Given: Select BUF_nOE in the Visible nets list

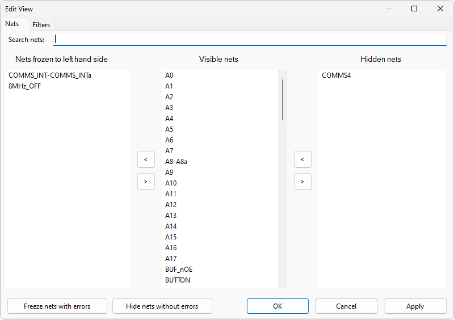Looking at the screenshot, I should pos(179,270).
